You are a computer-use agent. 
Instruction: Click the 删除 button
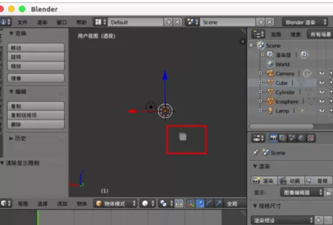(36, 124)
